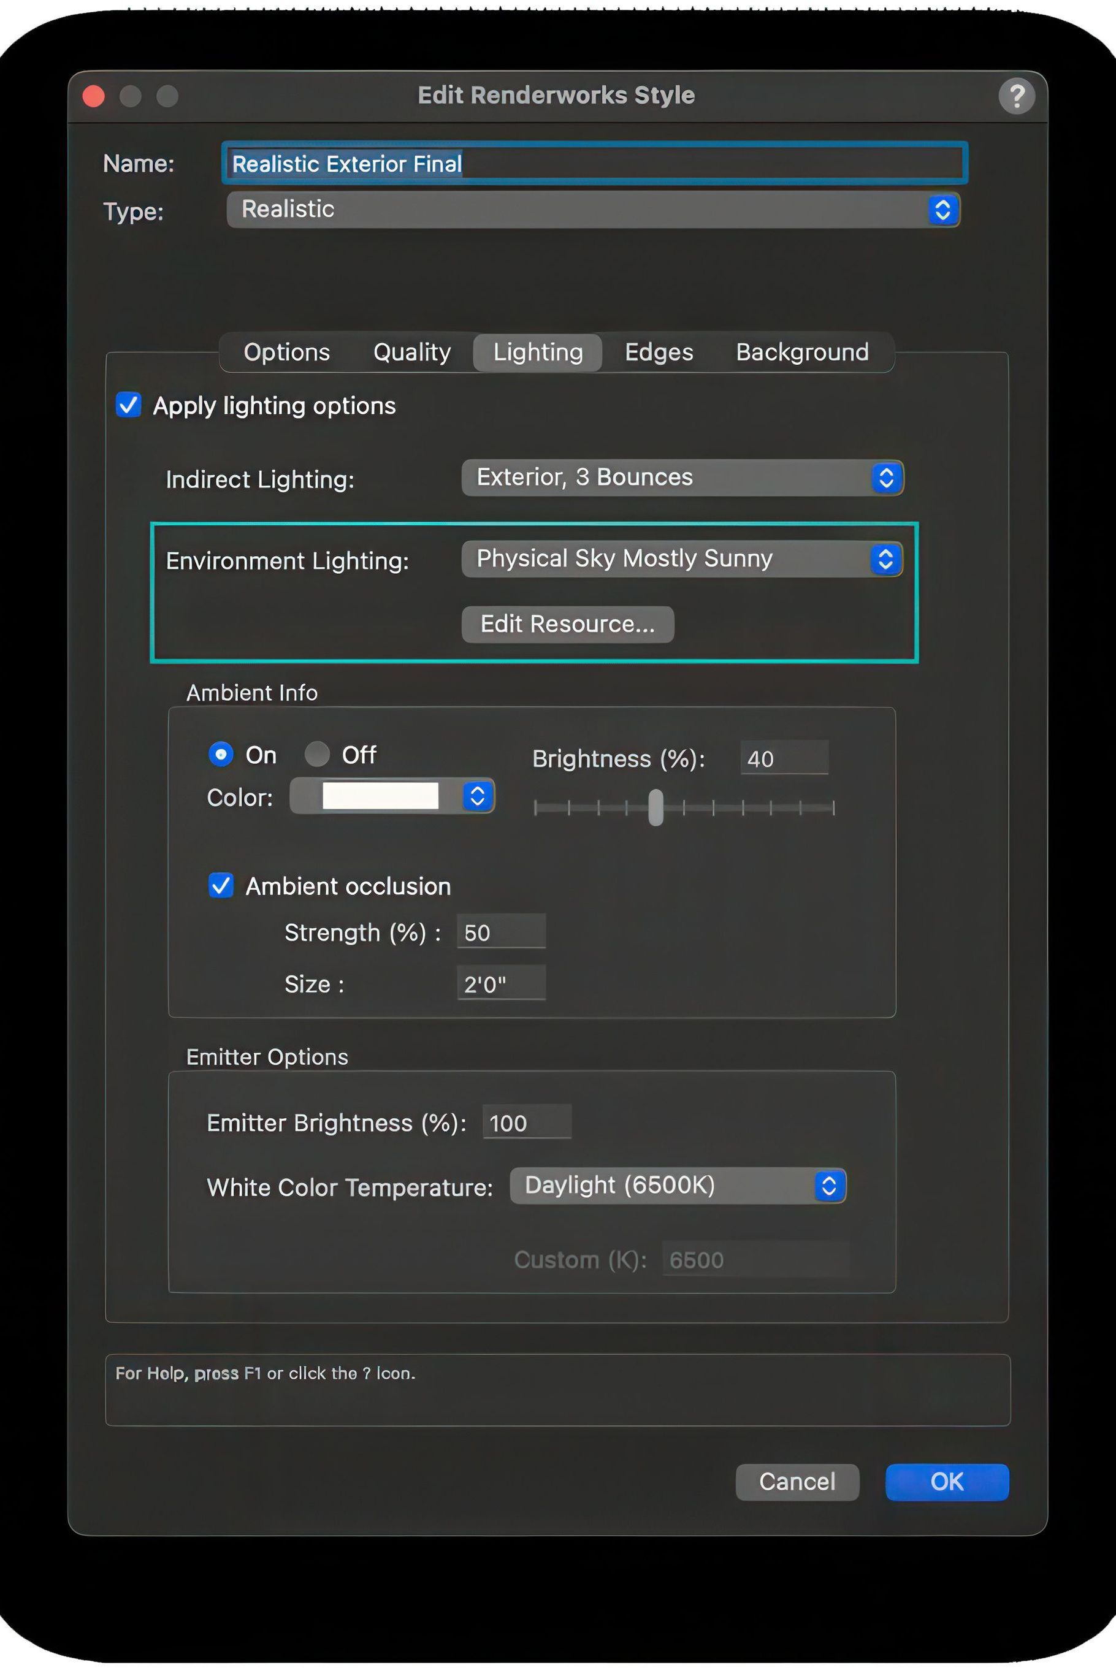Click the Edit Resource button
1116x1673 pixels.
[x=567, y=624]
